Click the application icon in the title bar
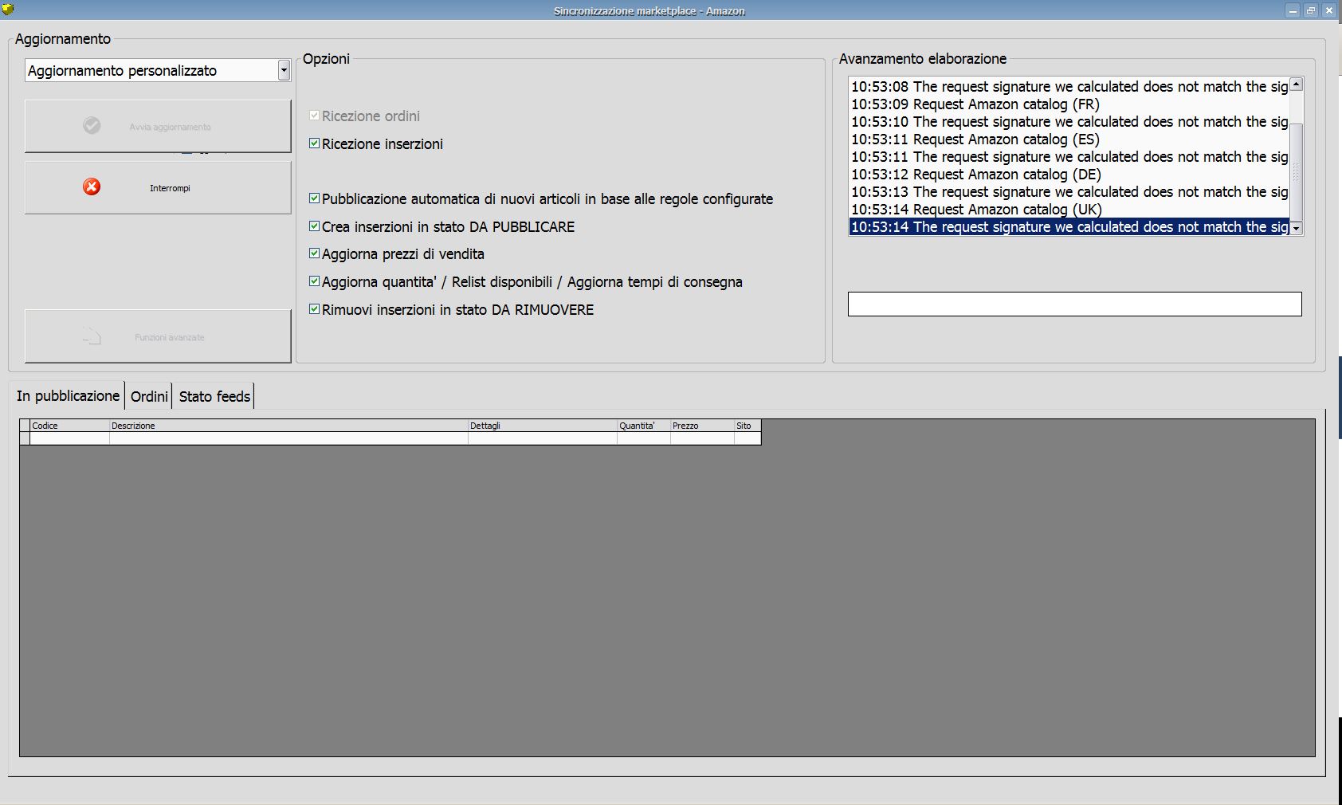 8,10
